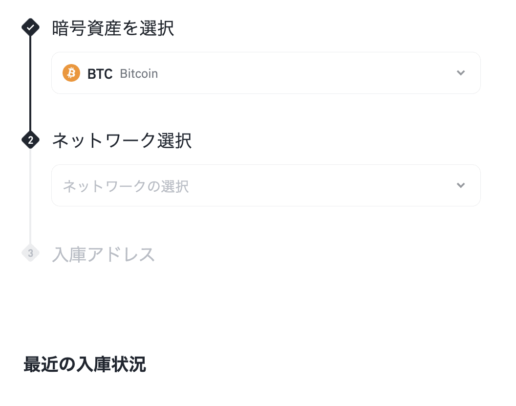The height and width of the screenshot is (406, 516).
Task: Click the 最近の入庫状況 section heading
Action: click(85, 365)
